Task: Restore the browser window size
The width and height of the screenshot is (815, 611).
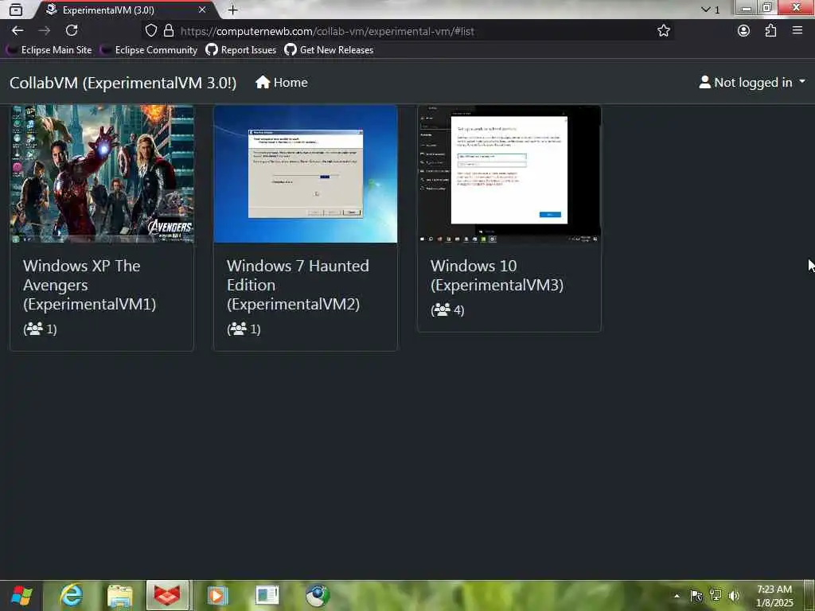Action: click(767, 8)
